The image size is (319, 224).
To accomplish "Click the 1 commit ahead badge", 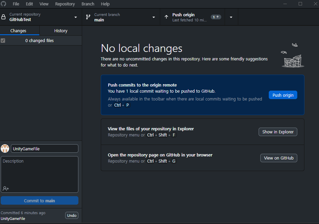I will tap(216, 17).
